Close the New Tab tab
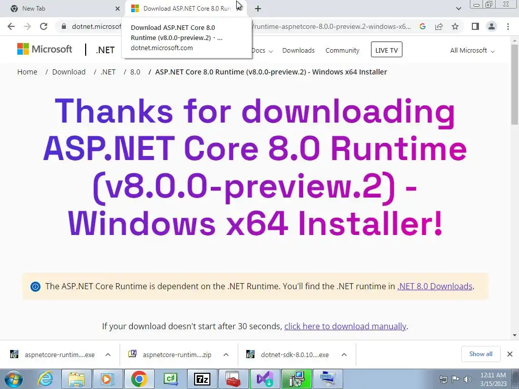 pos(118,9)
